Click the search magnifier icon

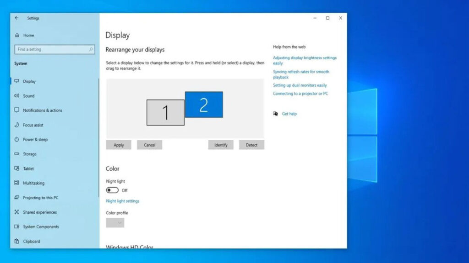91,49
